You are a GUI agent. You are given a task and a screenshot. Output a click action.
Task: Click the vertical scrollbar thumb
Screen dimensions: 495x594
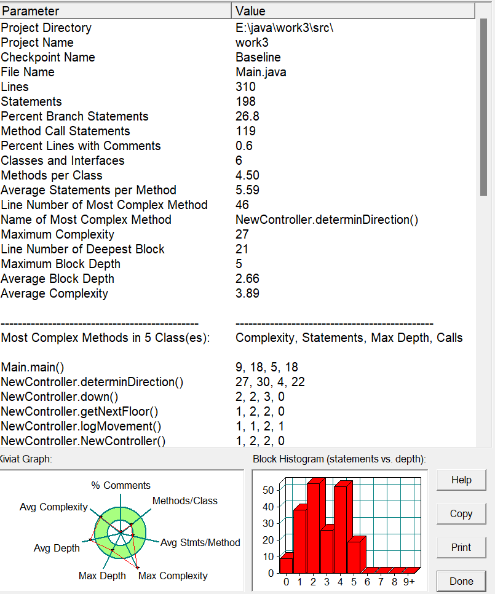(x=483, y=107)
